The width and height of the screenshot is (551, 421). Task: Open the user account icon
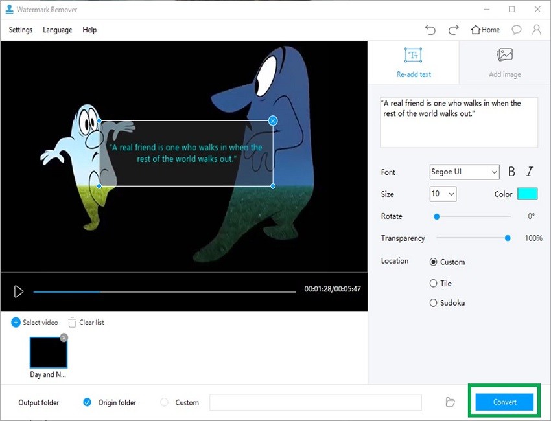537,30
